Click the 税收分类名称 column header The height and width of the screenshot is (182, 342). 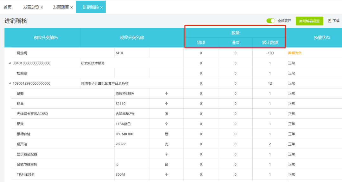(x=132, y=38)
